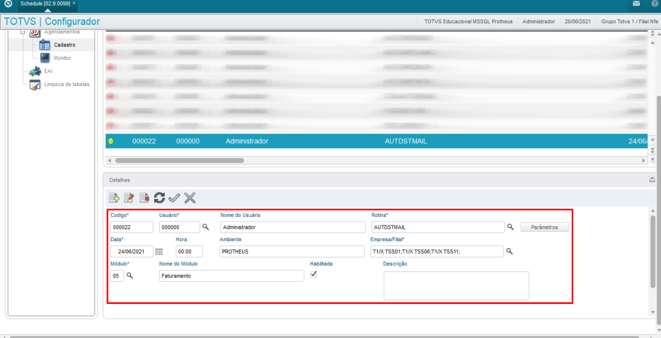Screen dimensions: 661x338
Task: Click the Hora field showing 00:00
Action: tap(189, 251)
